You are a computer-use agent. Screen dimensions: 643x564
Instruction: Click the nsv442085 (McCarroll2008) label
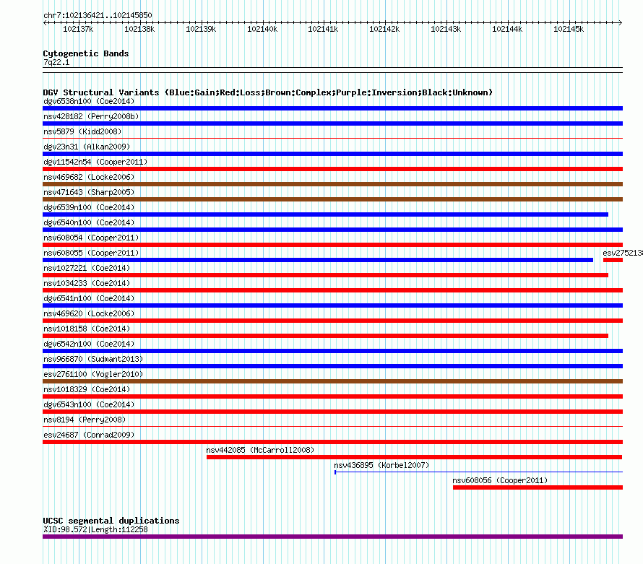tap(260, 450)
